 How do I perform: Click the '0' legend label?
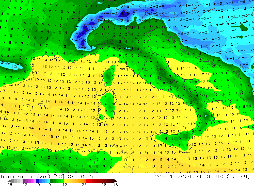point(50,184)
